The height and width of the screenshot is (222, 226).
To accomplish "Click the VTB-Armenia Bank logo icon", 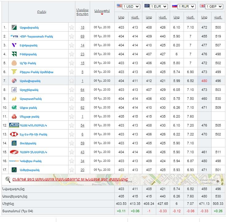I will point(14,36).
